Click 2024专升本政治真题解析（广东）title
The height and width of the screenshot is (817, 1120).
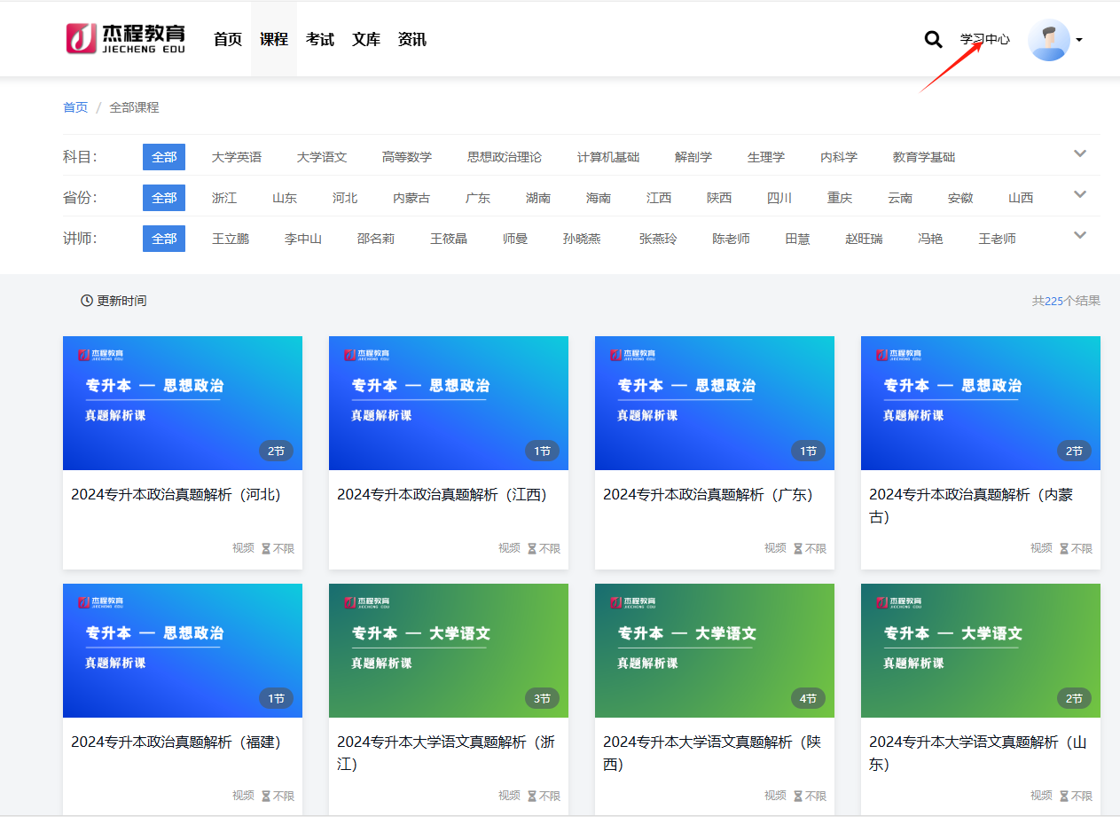pos(708,495)
